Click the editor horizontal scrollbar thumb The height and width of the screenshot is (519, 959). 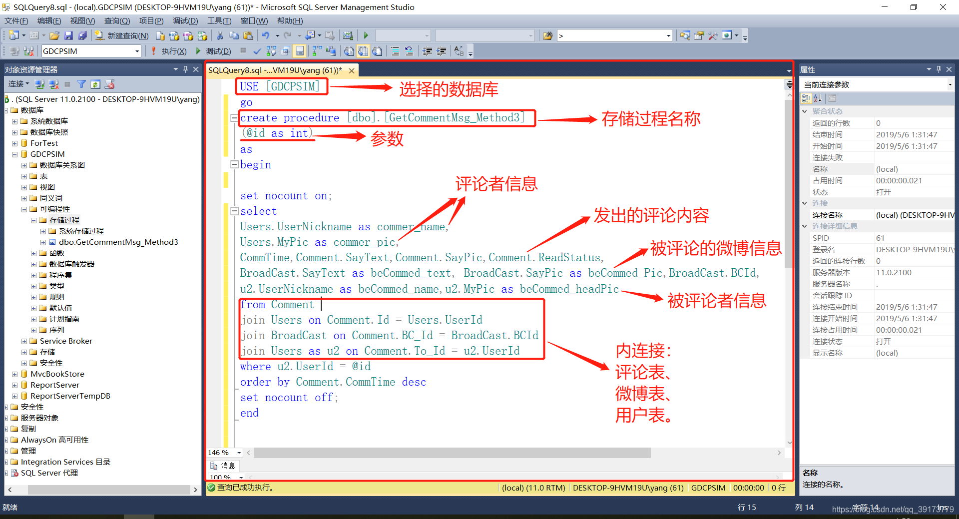pyautogui.click(x=453, y=453)
